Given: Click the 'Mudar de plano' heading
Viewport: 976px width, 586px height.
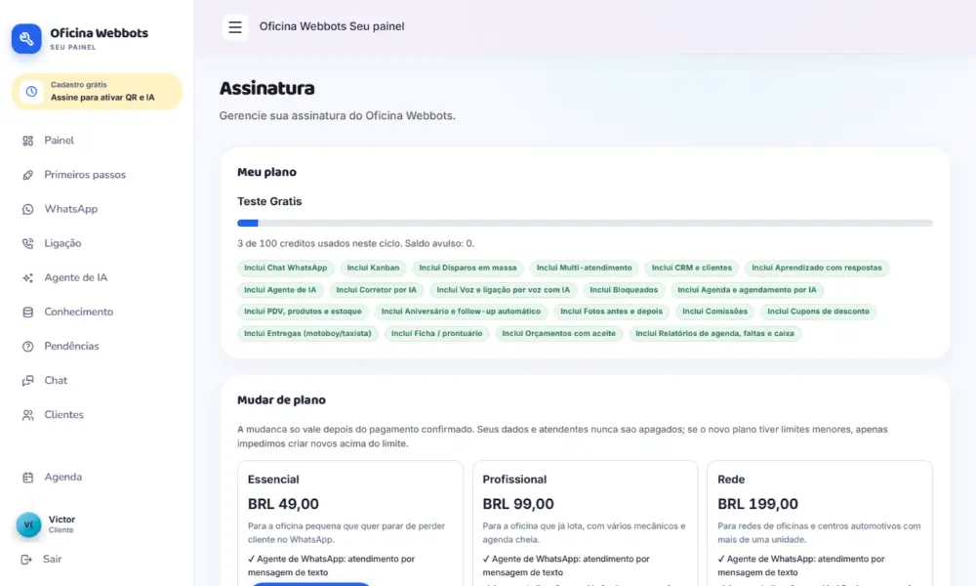Looking at the screenshot, I should (281, 400).
